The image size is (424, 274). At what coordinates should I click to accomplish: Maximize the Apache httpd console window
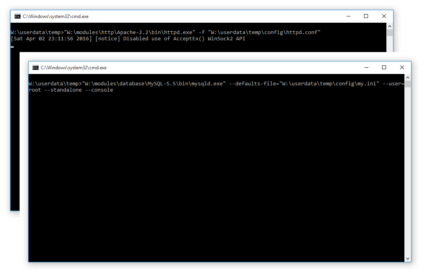click(x=366, y=16)
